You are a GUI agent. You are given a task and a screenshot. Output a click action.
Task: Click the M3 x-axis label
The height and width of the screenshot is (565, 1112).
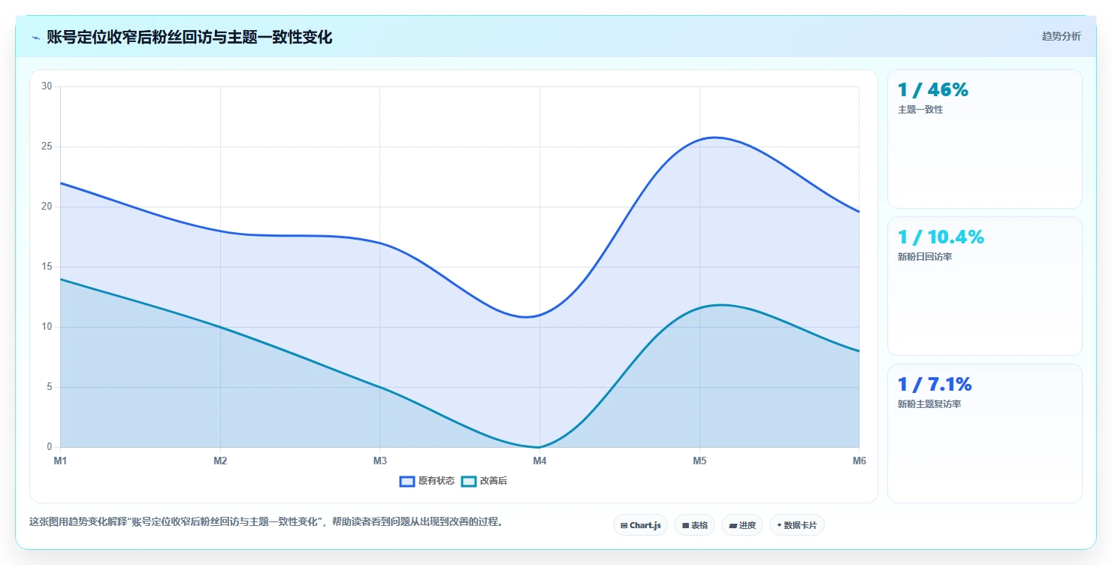tap(380, 461)
